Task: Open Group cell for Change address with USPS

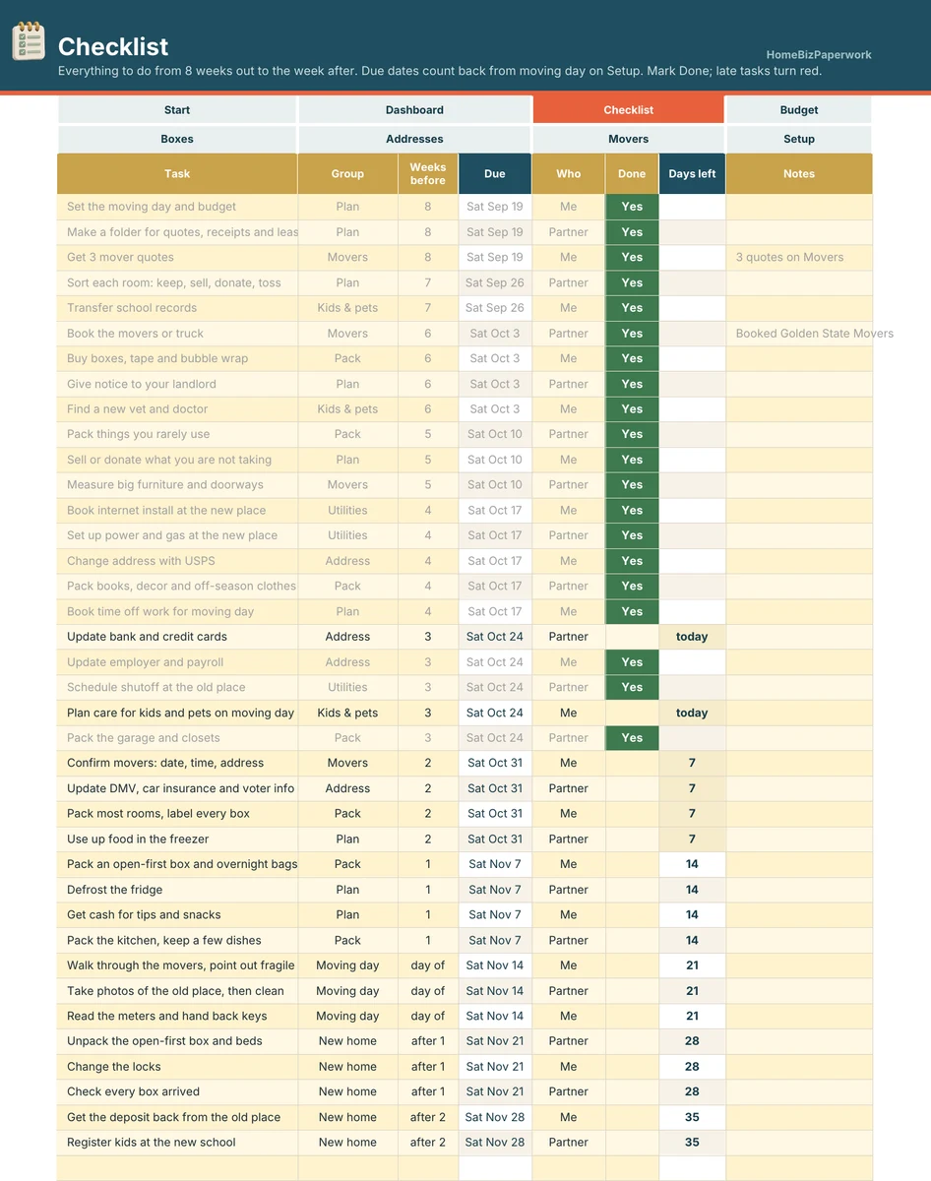Action: [x=347, y=561]
